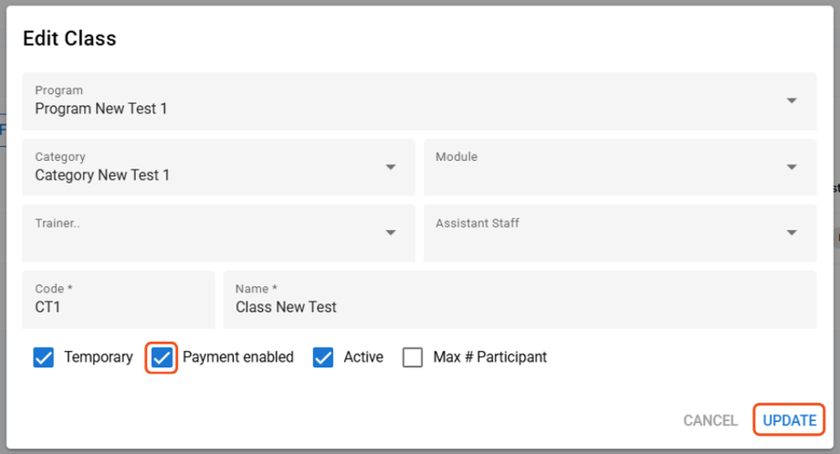Uncheck the Temporary checkbox

(43, 357)
